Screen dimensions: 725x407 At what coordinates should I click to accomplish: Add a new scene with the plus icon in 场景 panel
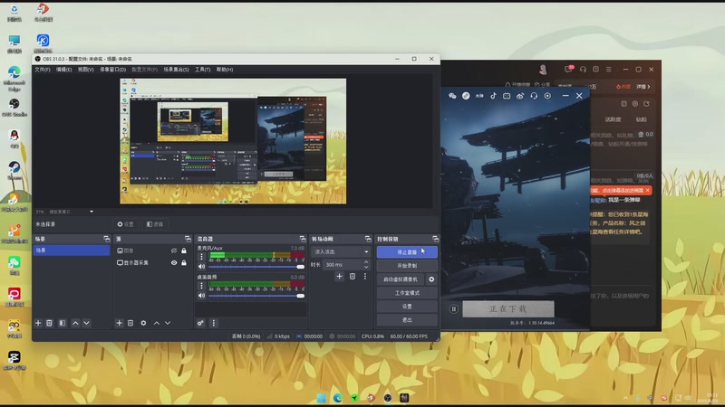(x=38, y=323)
